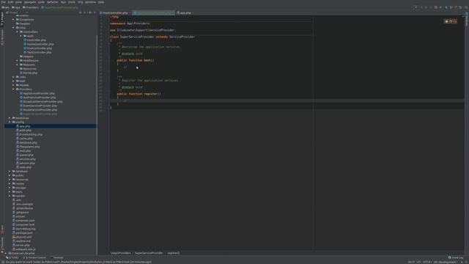Viewport: 469px width, 264px height.
Task: Click the scroll-from-source icon in Project panel header
Action: [81, 12]
